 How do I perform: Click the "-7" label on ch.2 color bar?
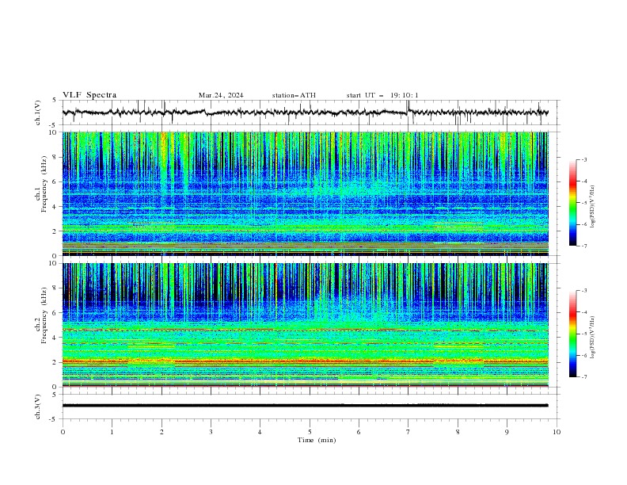point(584,376)
